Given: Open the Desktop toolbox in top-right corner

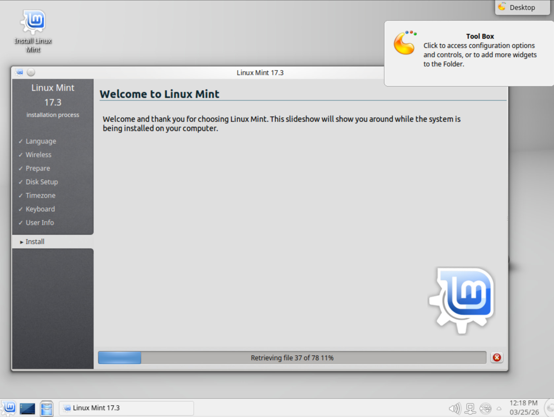Looking at the screenshot, I should pyautogui.click(x=522, y=7).
